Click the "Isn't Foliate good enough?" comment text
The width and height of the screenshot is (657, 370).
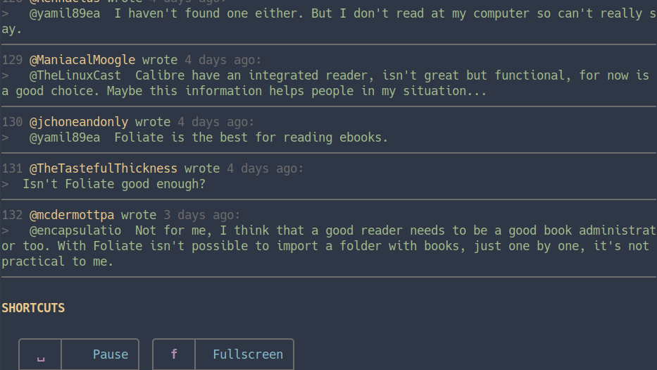114,184
